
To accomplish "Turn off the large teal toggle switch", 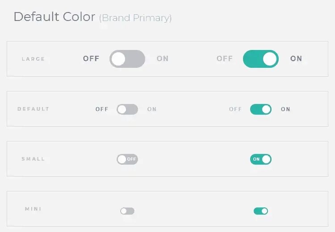I will [260, 59].
